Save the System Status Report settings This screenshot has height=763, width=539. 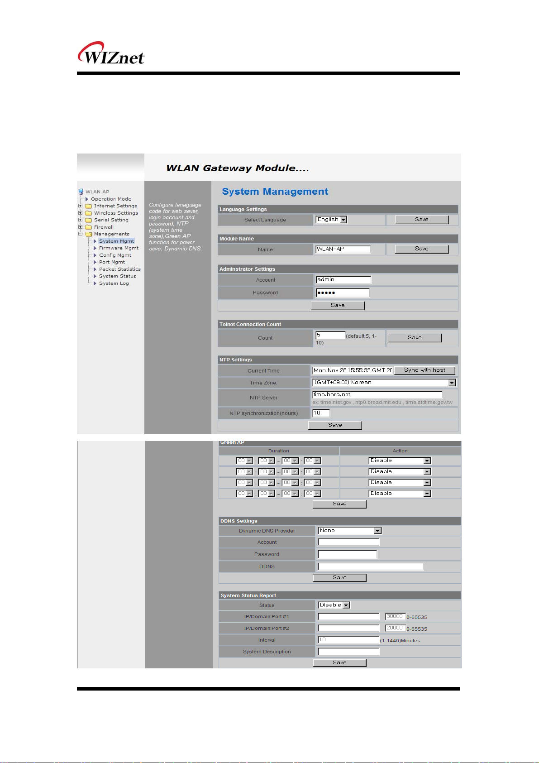(x=339, y=663)
